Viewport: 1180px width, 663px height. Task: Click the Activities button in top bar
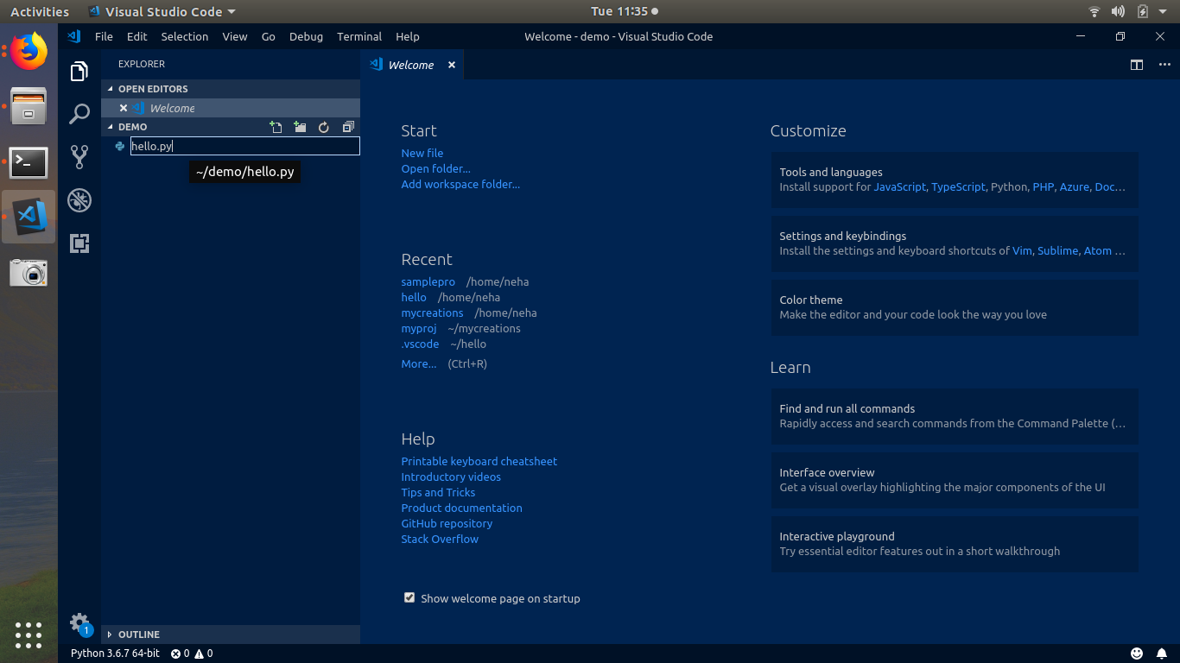[x=40, y=12]
